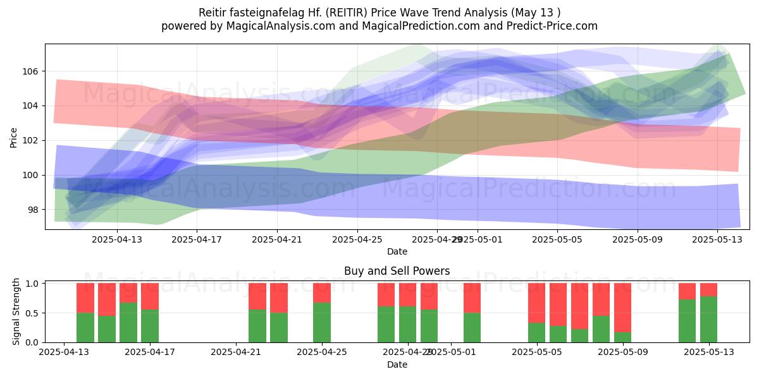759x379 pixels.
Task: Click the 106 tick on the Price axis
Action: (x=30, y=71)
